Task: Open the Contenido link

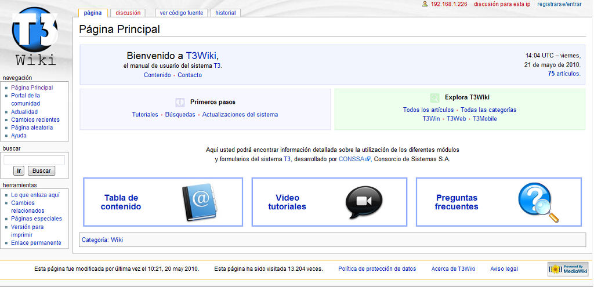Action: (157, 75)
